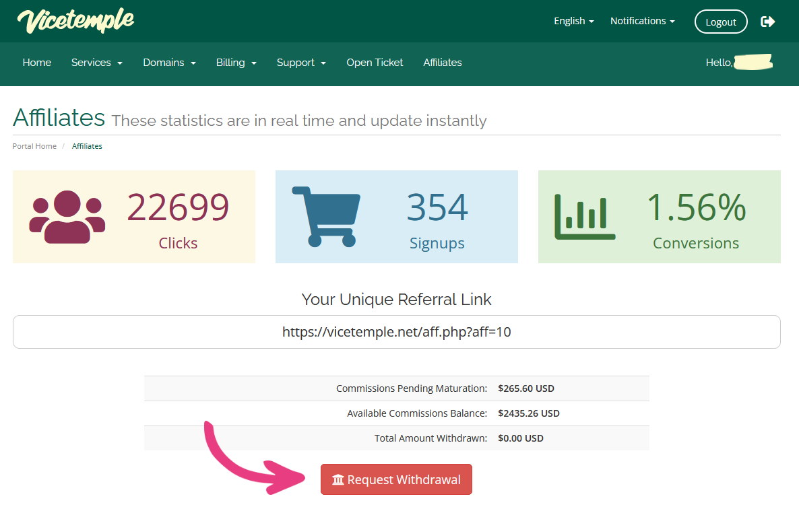Click the Affiliates page heading
The image size is (799, 513).
[x=59, y=118]
